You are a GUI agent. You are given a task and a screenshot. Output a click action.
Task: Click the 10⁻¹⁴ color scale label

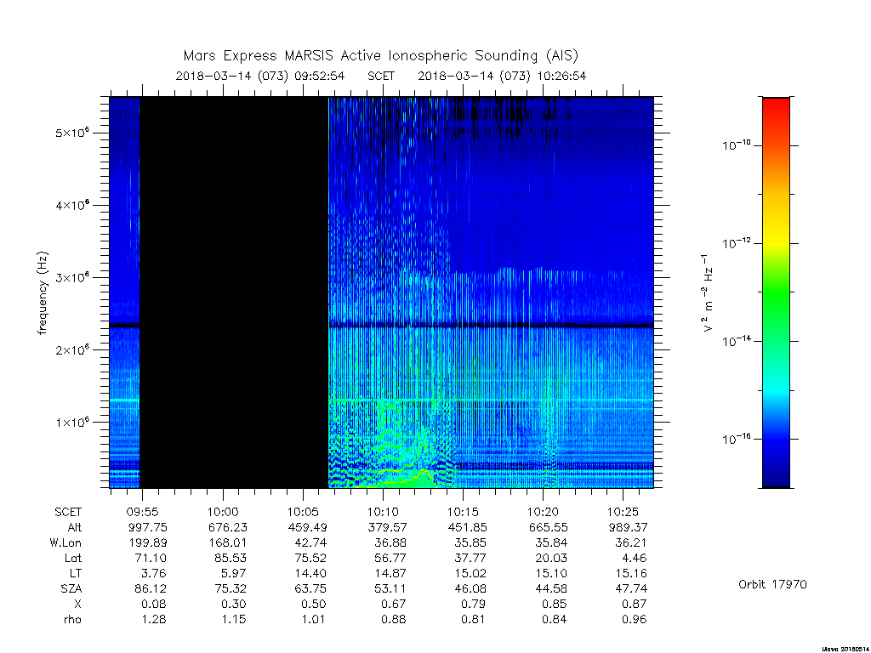coord(736,340)
